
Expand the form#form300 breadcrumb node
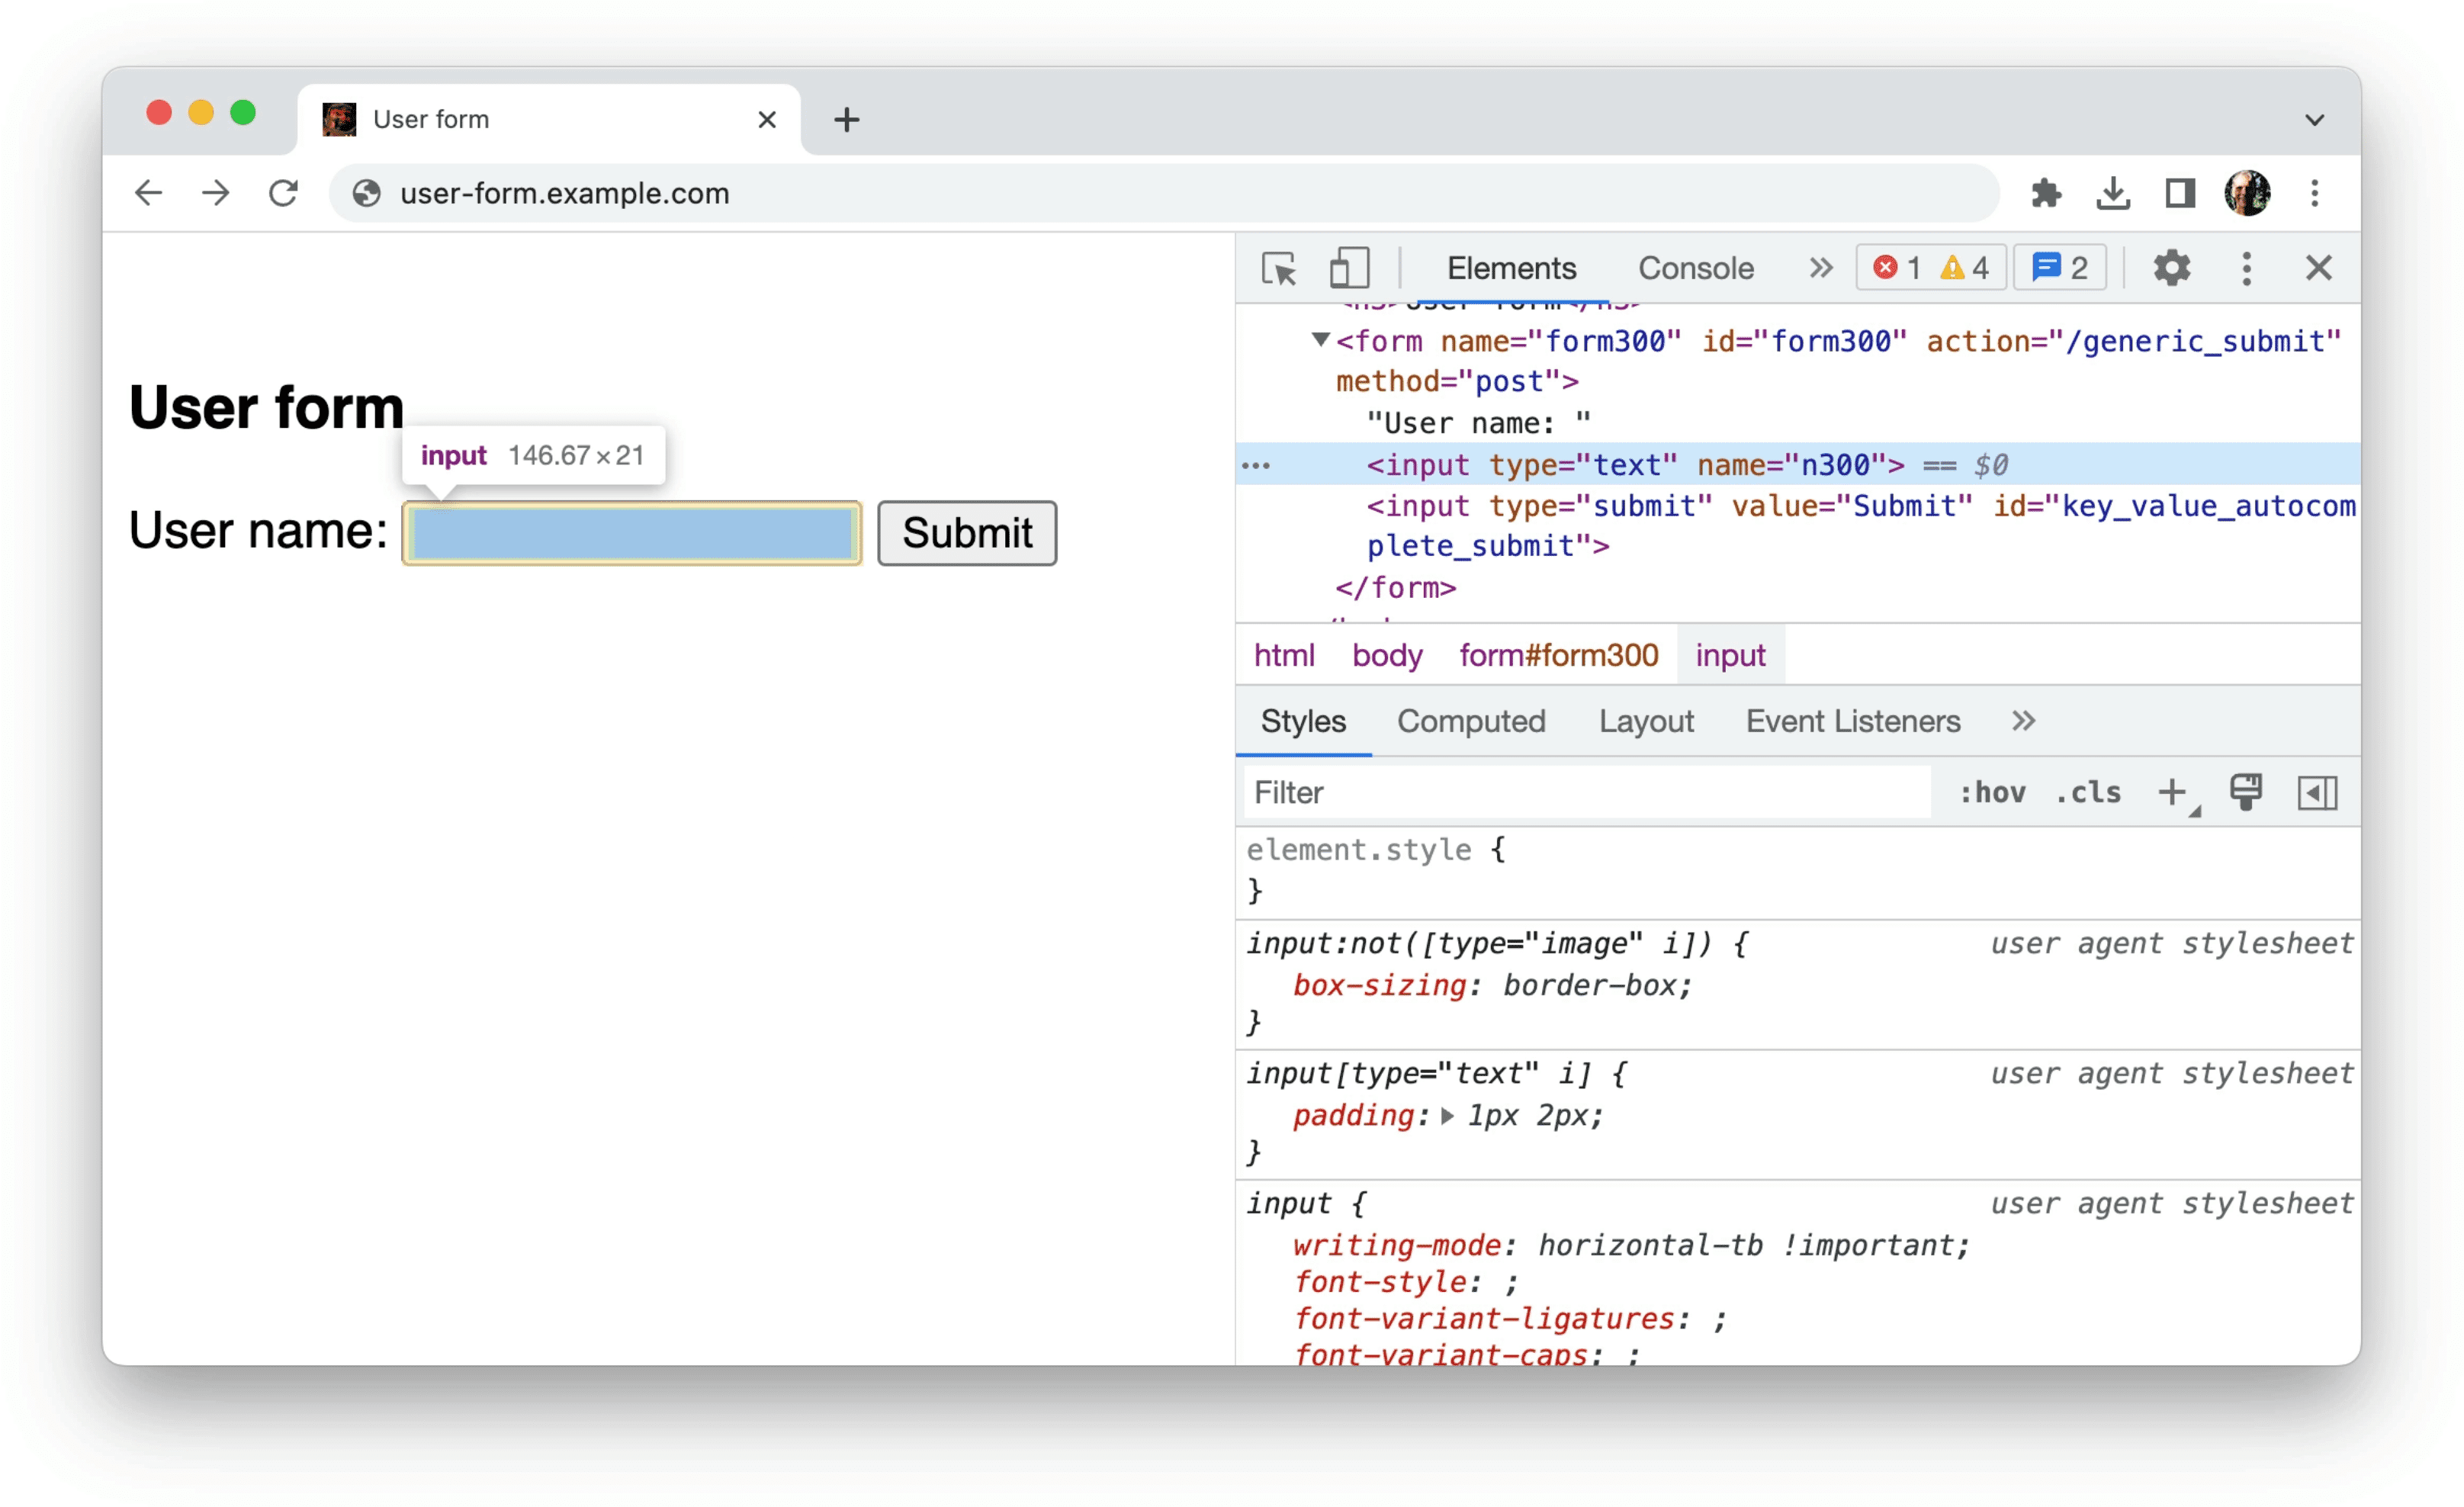click(x=1556, y=653)
